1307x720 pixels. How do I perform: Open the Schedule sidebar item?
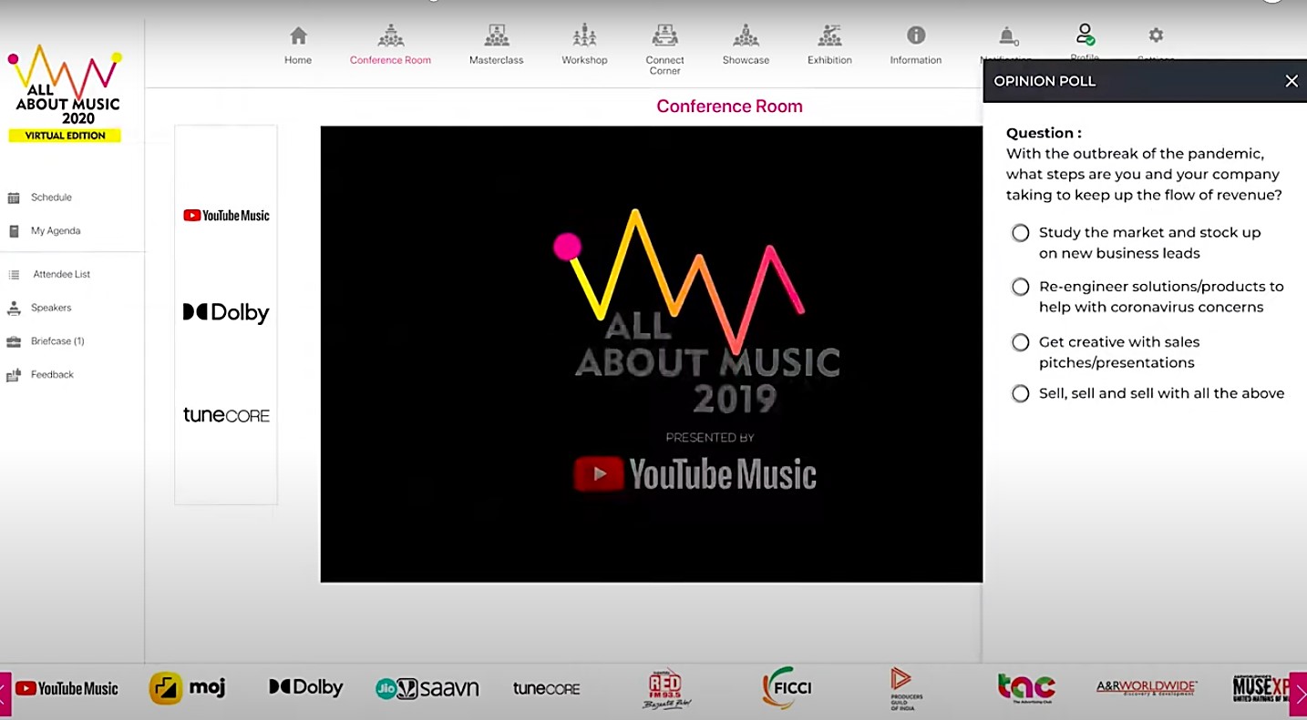pos(51,197)
